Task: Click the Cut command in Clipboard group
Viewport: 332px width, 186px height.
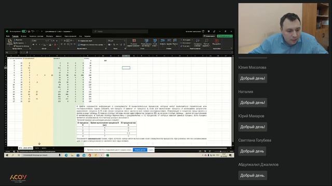Action: [x=18, y=40]
